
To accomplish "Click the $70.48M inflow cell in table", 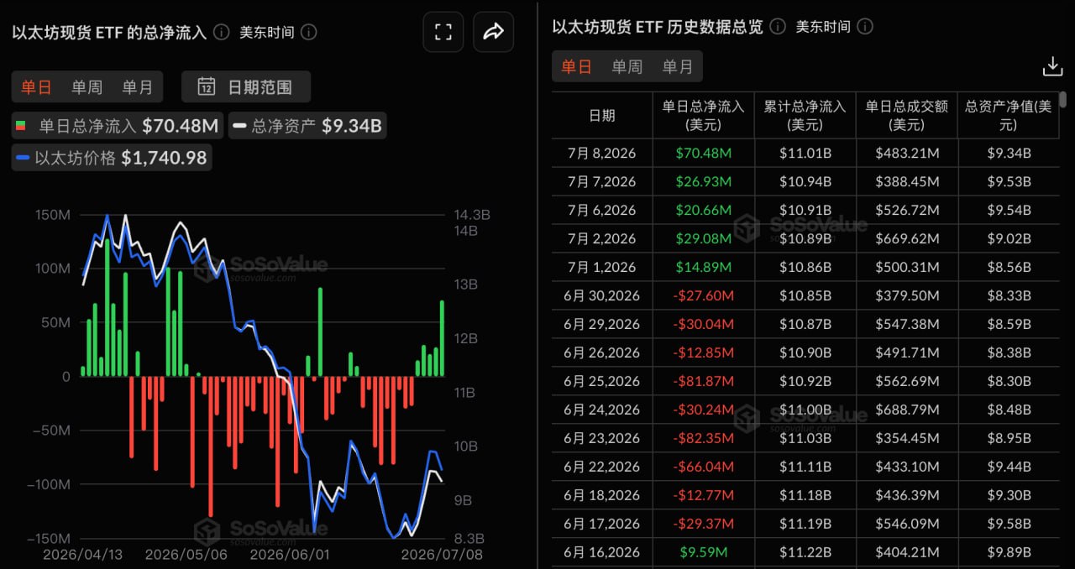I will (704, 153).
